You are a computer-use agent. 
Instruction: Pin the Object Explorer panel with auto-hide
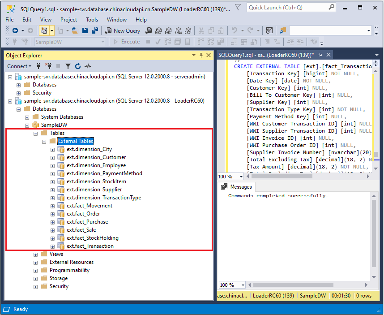coord(201,55)
